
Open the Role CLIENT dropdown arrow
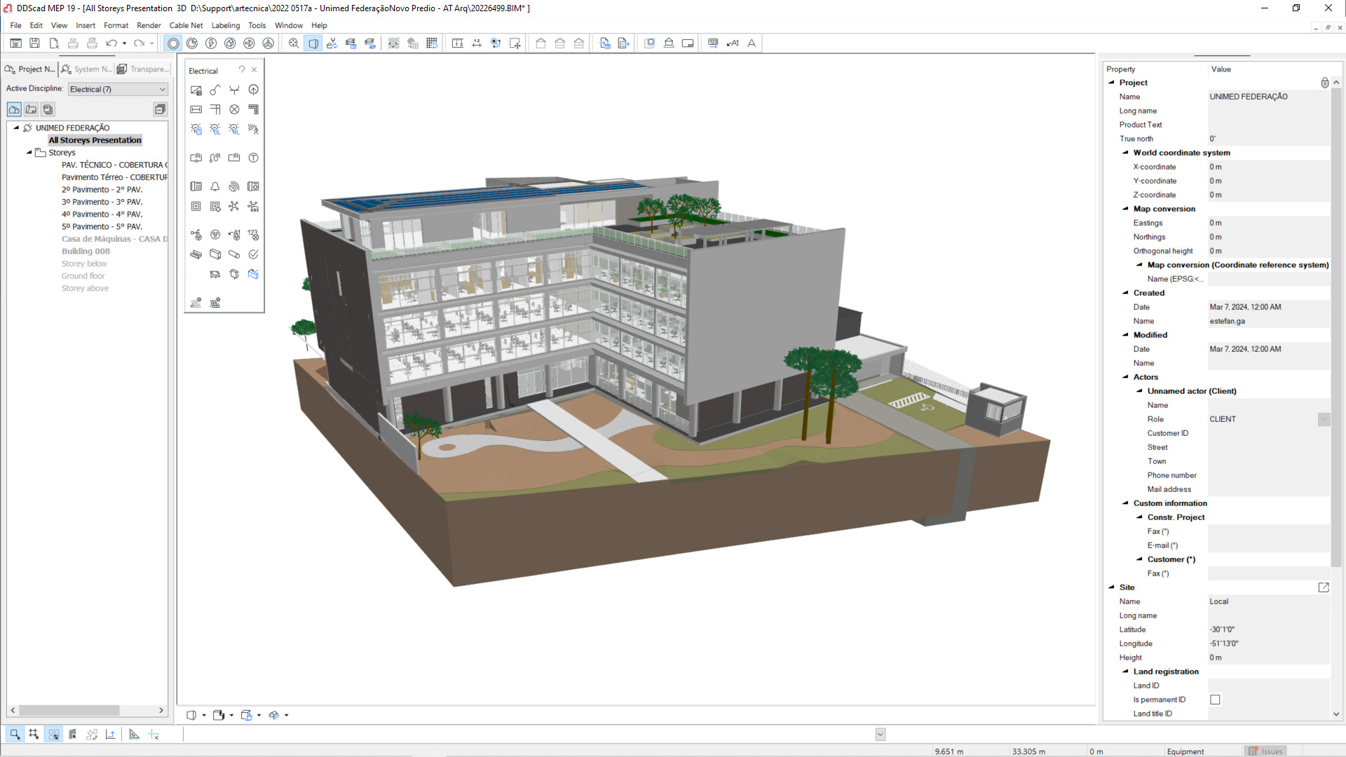1324,419
